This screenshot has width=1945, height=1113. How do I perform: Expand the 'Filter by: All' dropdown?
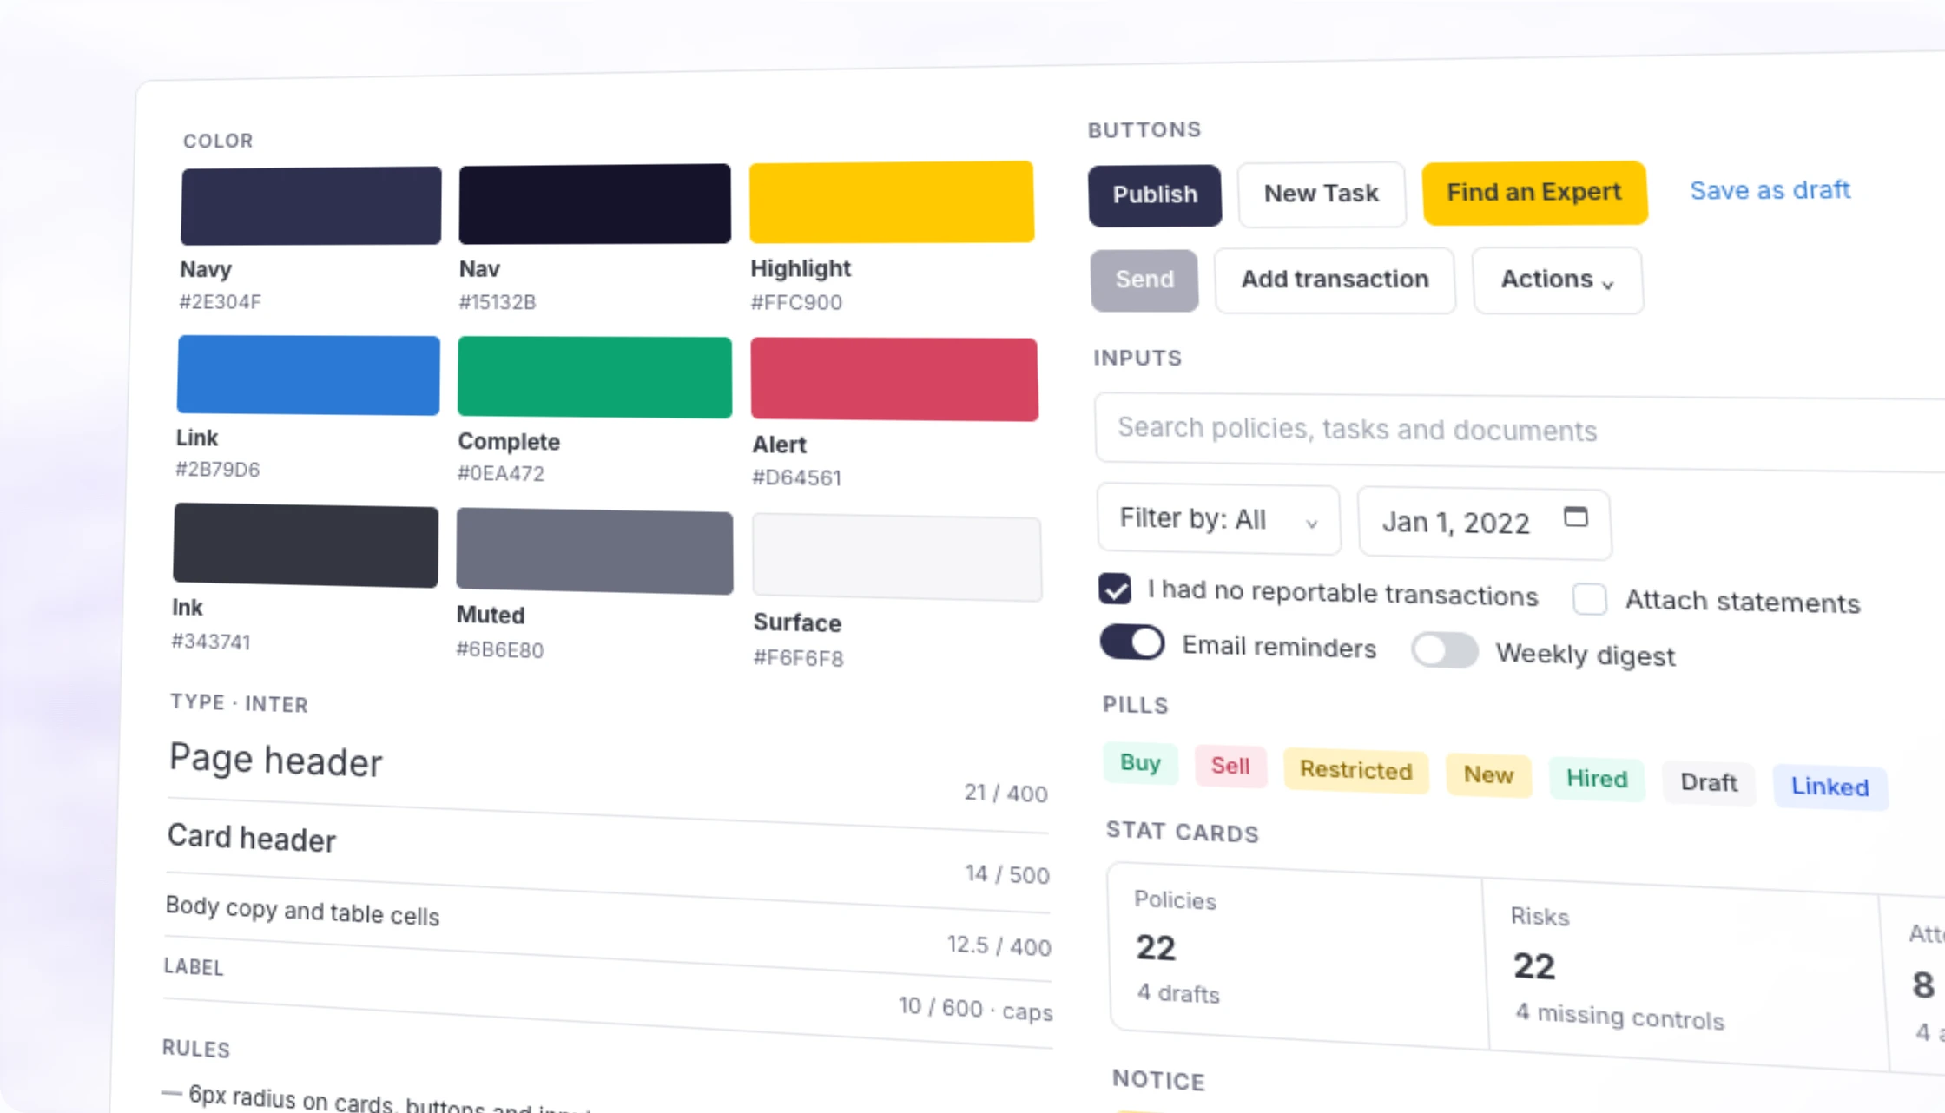(x=1218, y=519)
